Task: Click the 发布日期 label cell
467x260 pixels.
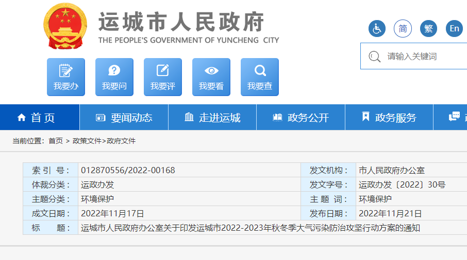Action: pyautogui.click(x=328, y=213)
